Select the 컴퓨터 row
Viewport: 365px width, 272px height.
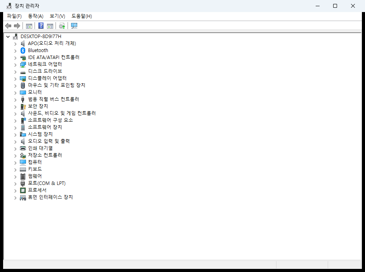click(35, 162)
